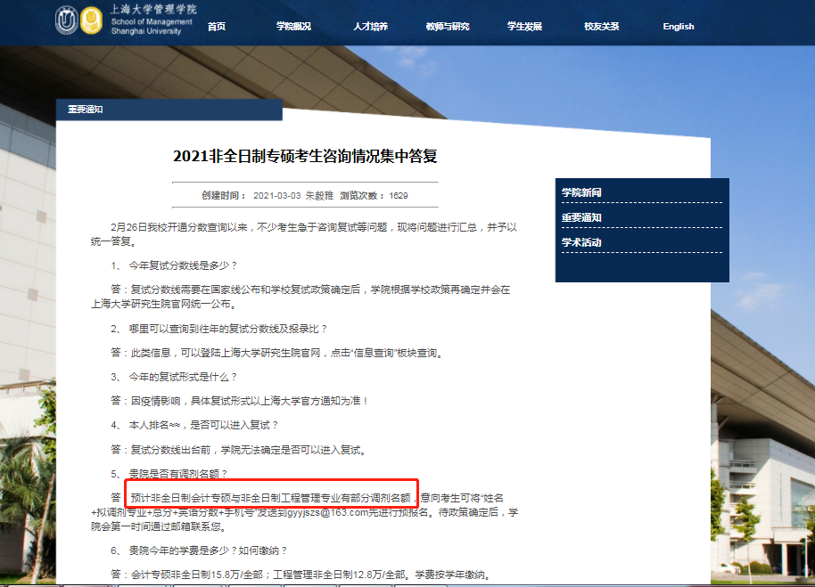
Task: Switch to the English version of the site
Action: 678,26
